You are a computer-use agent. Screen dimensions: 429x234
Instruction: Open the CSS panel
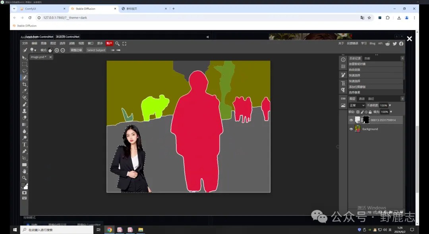343,99
